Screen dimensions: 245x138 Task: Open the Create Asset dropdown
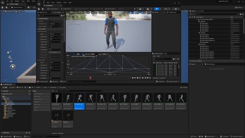[x=66, y=9]
